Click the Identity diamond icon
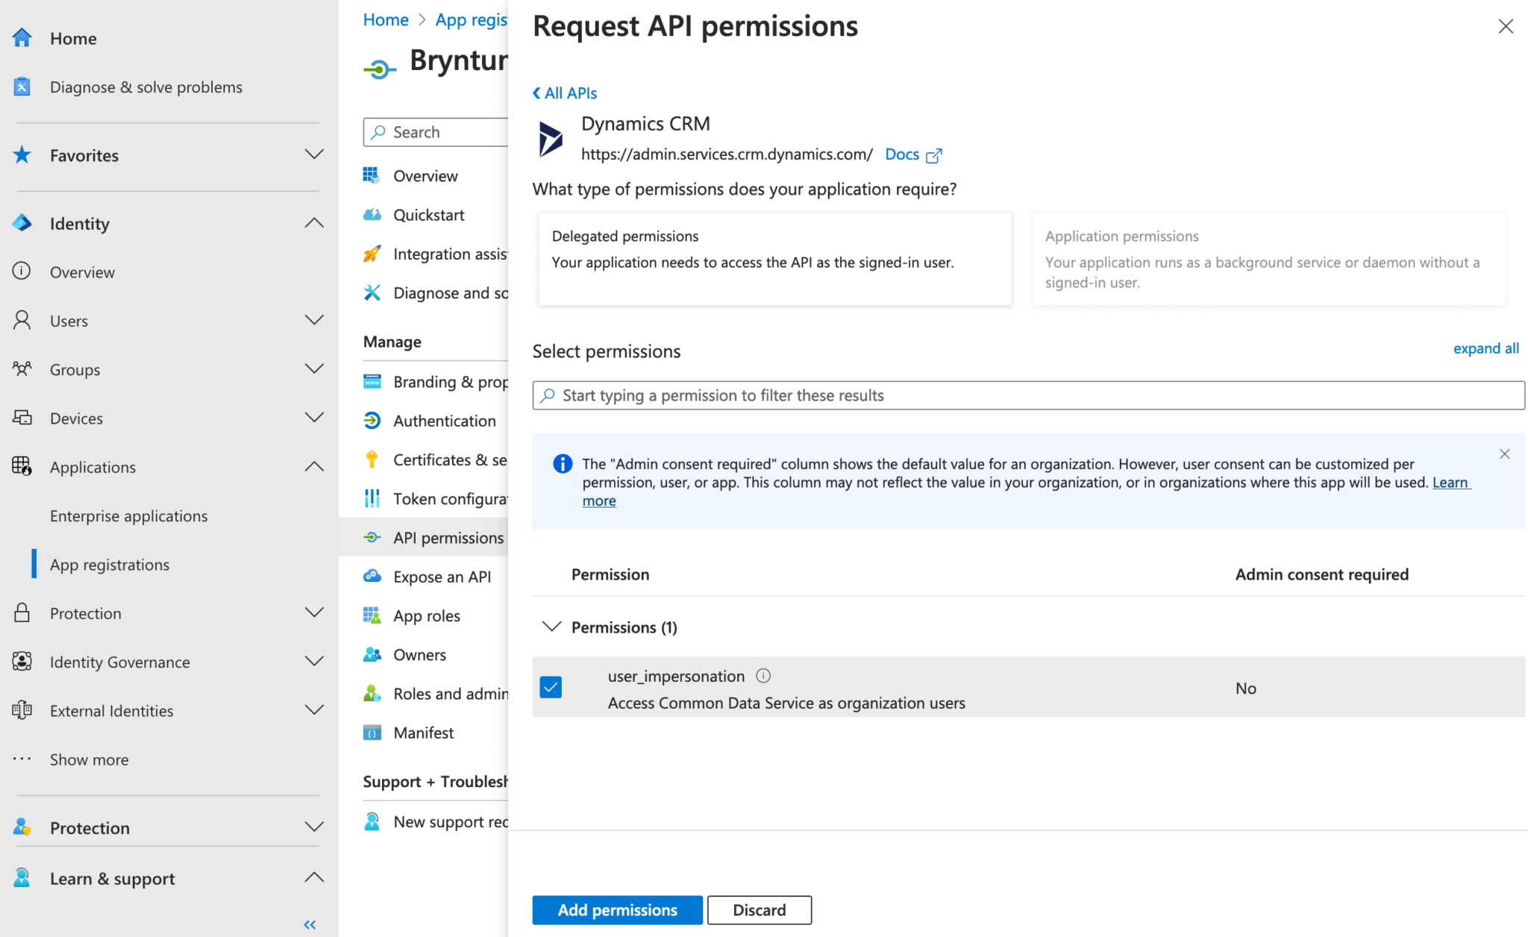This screenshot has width=1528, height=937. 22,223
